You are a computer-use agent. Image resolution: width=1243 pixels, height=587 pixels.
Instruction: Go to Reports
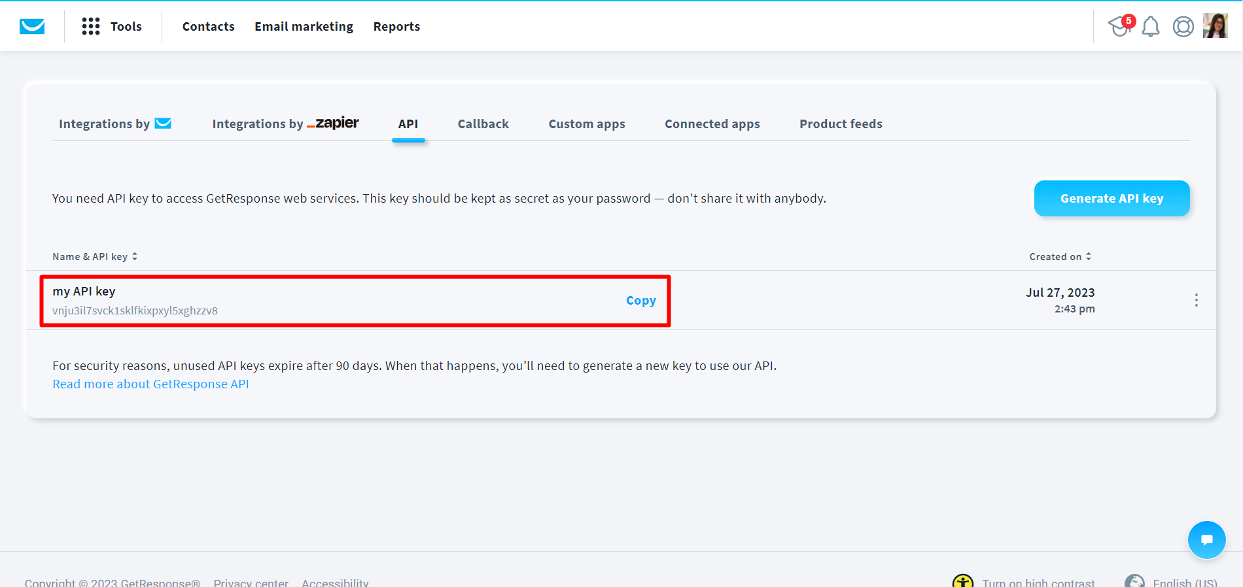coord(396,26)
